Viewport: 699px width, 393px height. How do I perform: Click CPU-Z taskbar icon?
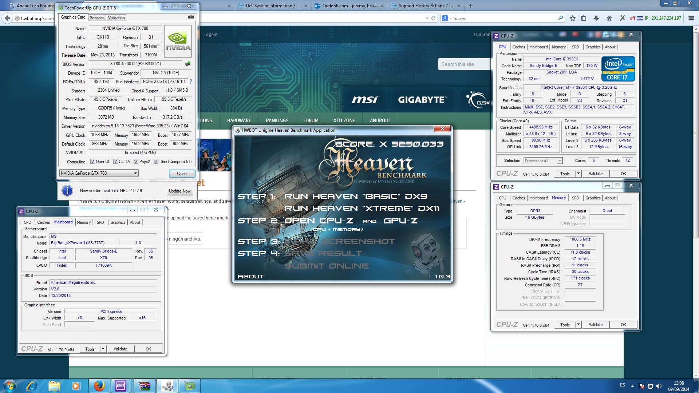tap(121, 386)
